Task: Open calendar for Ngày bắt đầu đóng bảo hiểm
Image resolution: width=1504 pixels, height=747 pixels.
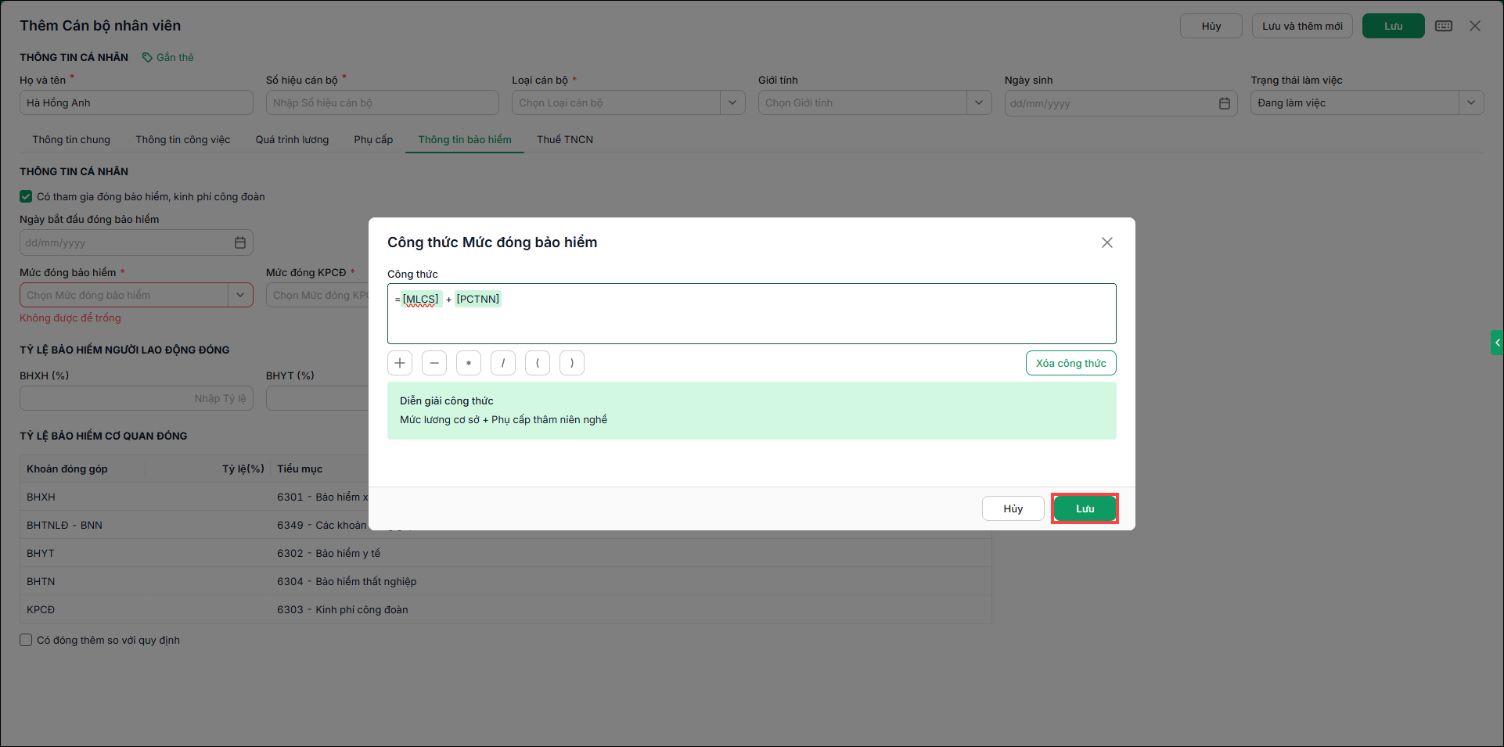Action: click(240, 242)
